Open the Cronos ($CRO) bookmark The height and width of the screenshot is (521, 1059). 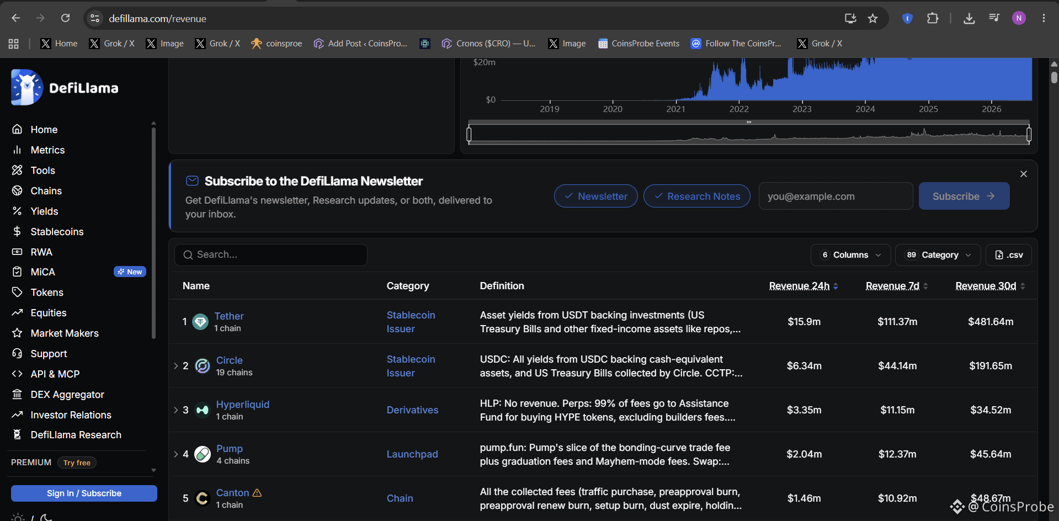488,44
